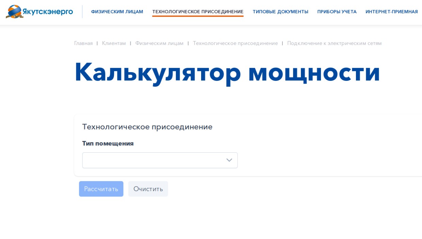Open the ИНТЕРНЕТ-ПРИЕМНАЯ menu item
Image resolution: width=422 pixels, height=239 pixels.
[391, 12]
